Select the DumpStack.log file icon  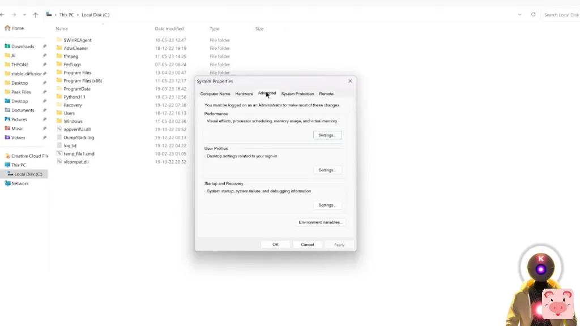pos(59,137)
